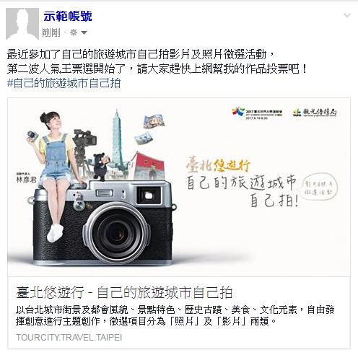Open the 示範帳號 profile avatar
The image size is (358, 355).
click(22, 24)
